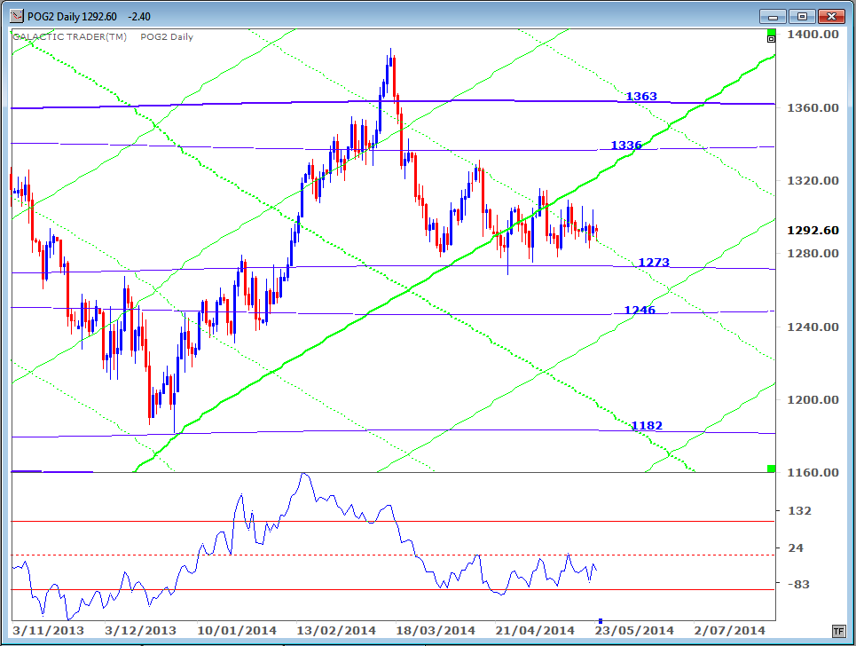Minimize the POG2 Daily chart window
856x646 pixels.
tap(773, 16)
